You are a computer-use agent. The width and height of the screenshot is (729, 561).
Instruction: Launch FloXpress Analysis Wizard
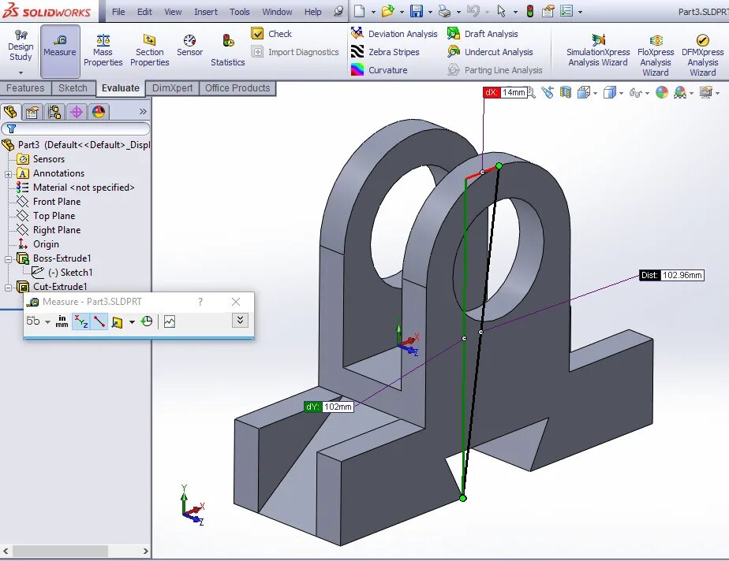pyautogui.click(x=656, y=55)
